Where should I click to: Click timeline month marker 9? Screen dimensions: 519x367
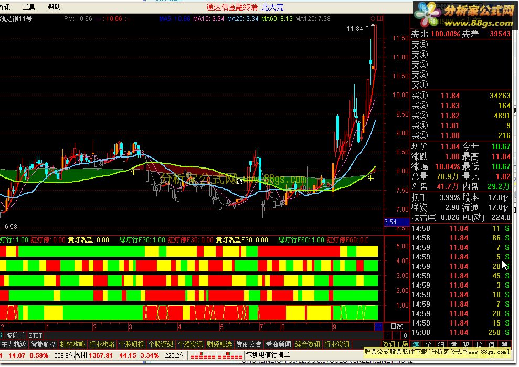(334, 327)
